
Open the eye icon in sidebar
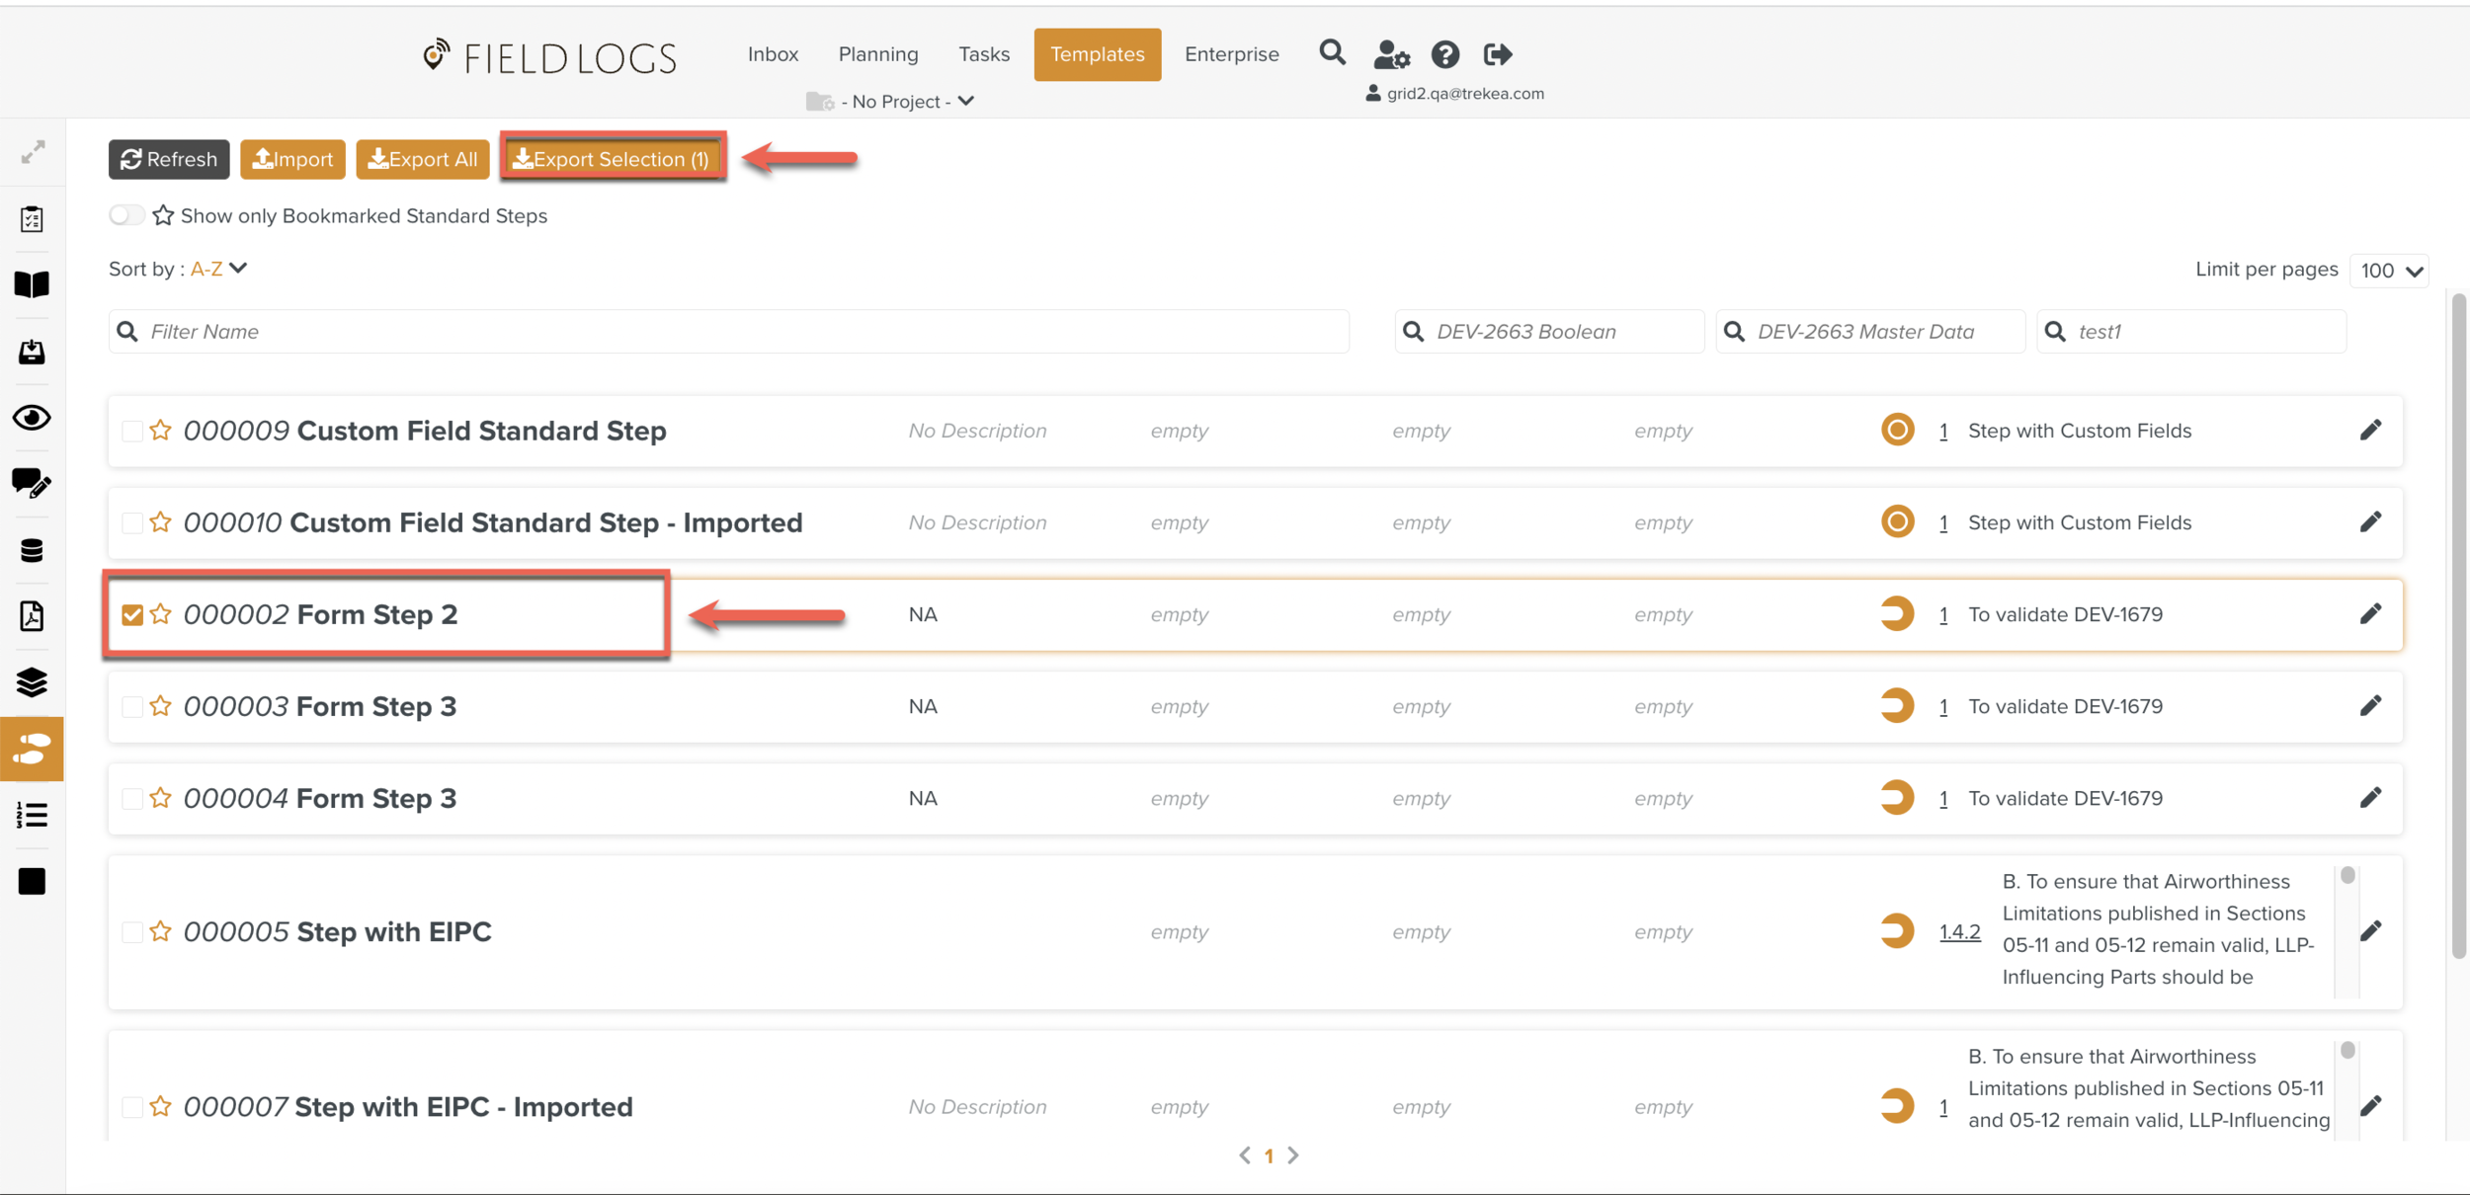(x=32, y=418)
